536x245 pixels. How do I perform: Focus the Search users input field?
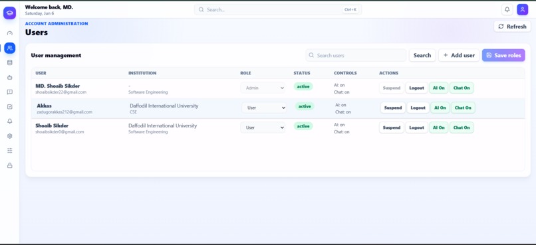(356, 55)
